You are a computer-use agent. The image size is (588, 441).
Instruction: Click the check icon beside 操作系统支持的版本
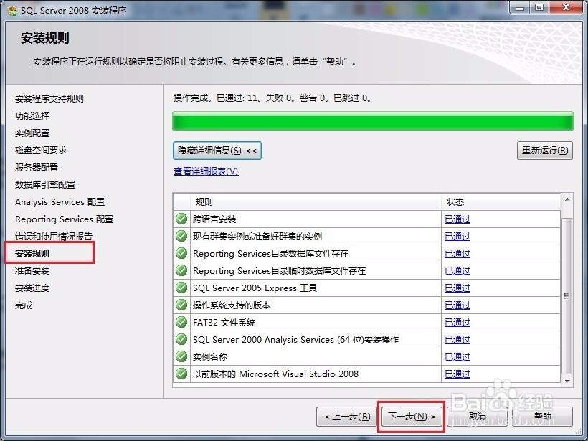[181, 305]
